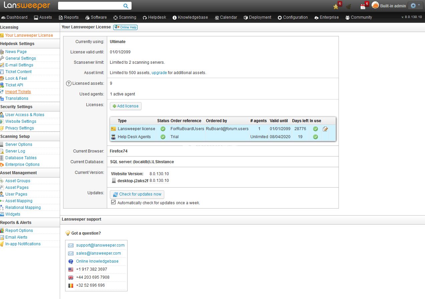Open the Scanning menu
The image size is (425, 299).
tap(125, 17)
